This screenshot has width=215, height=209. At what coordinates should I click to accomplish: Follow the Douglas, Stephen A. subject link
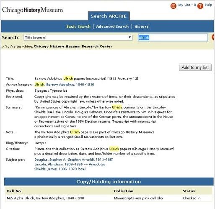pyautogui.click(x=74, y=160)
